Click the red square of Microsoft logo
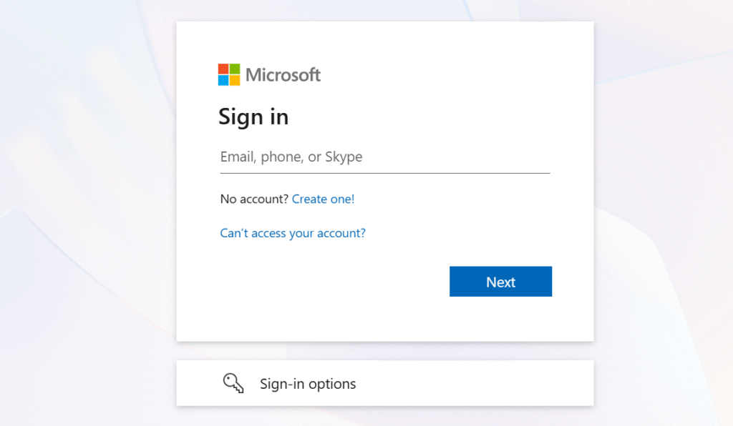This screenshot has height=426, width=733. coord(223,69)
